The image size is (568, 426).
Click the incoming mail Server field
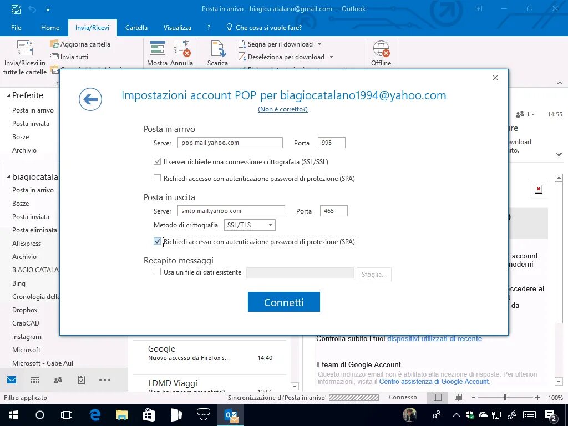click(x=230, y=143)
